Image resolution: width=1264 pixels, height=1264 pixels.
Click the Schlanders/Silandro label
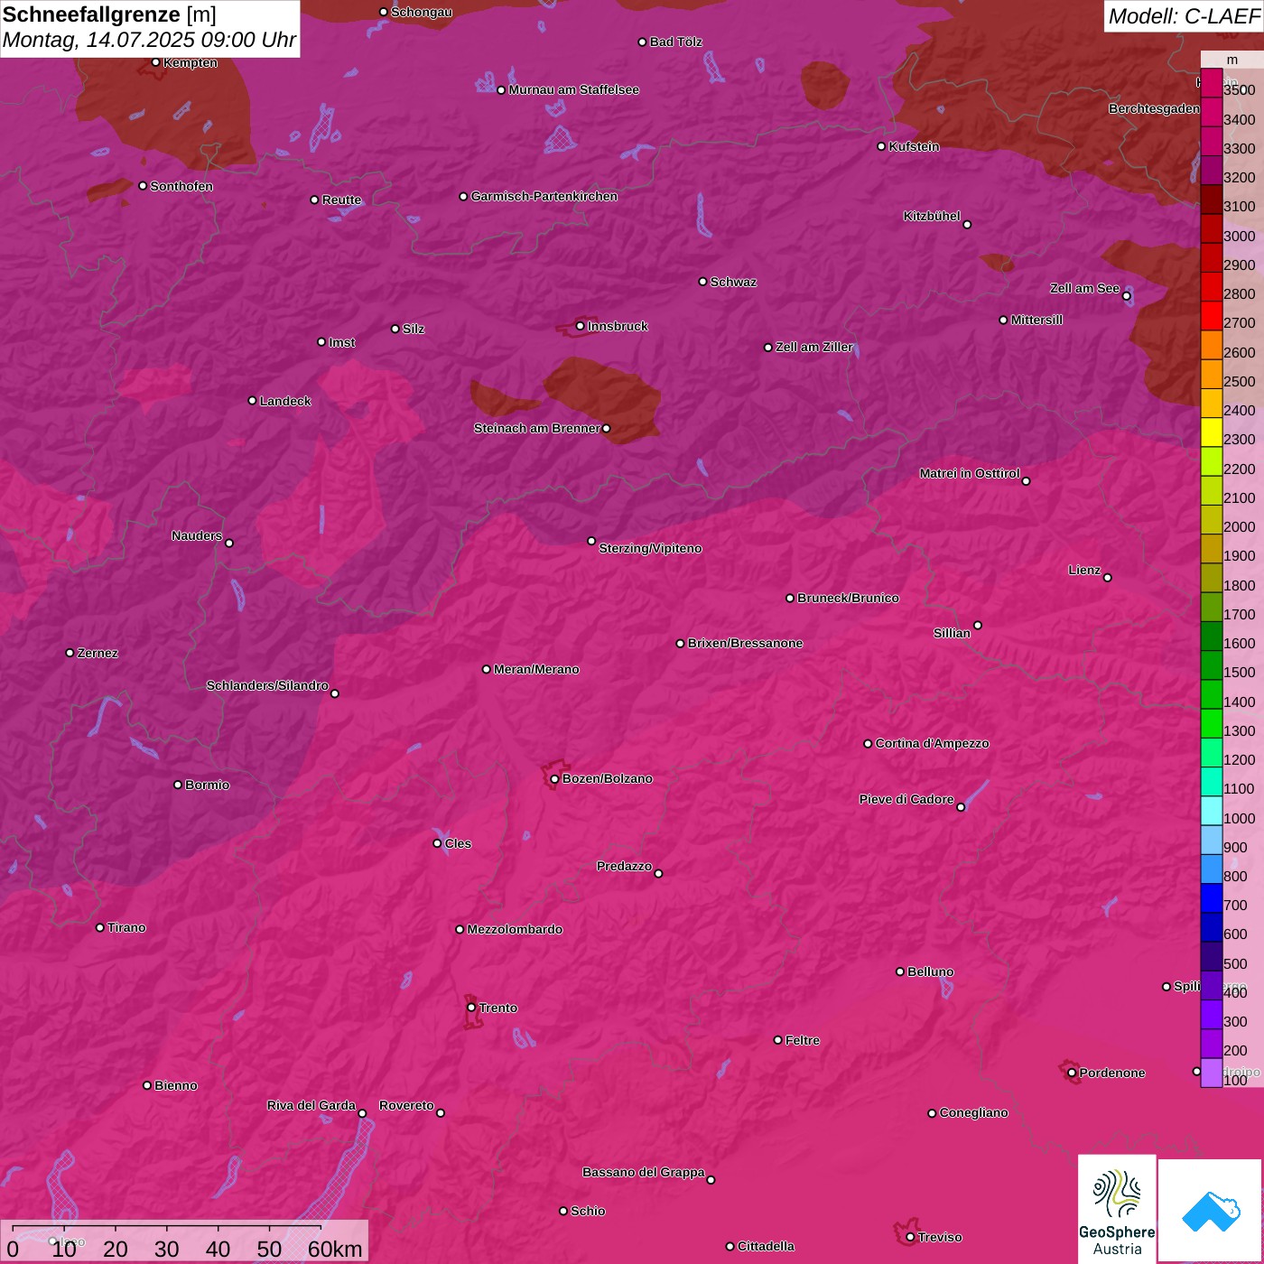click(267, 685)
